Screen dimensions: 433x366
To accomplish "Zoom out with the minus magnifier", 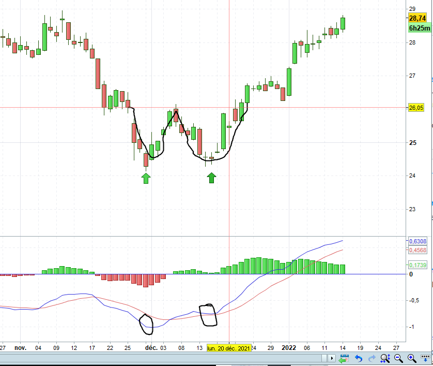I will pos(398,358).
